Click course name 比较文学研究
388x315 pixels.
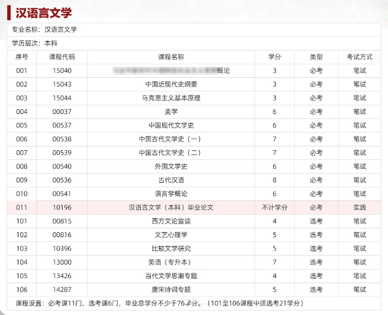pos(171,248)
